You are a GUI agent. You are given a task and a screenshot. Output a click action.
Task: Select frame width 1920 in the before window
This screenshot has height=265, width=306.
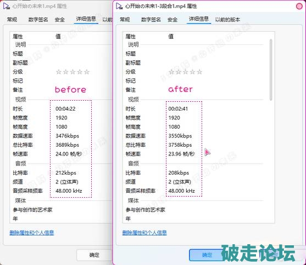(62, 118)
